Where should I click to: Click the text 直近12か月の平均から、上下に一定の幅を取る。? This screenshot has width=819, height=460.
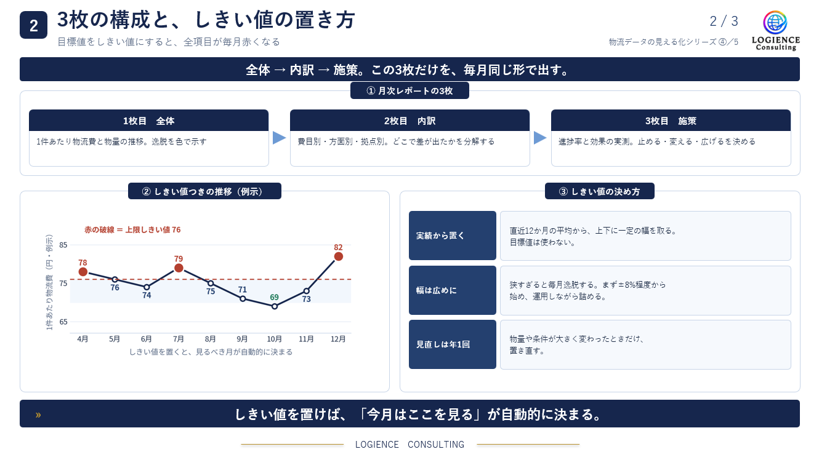pos(594,231)
